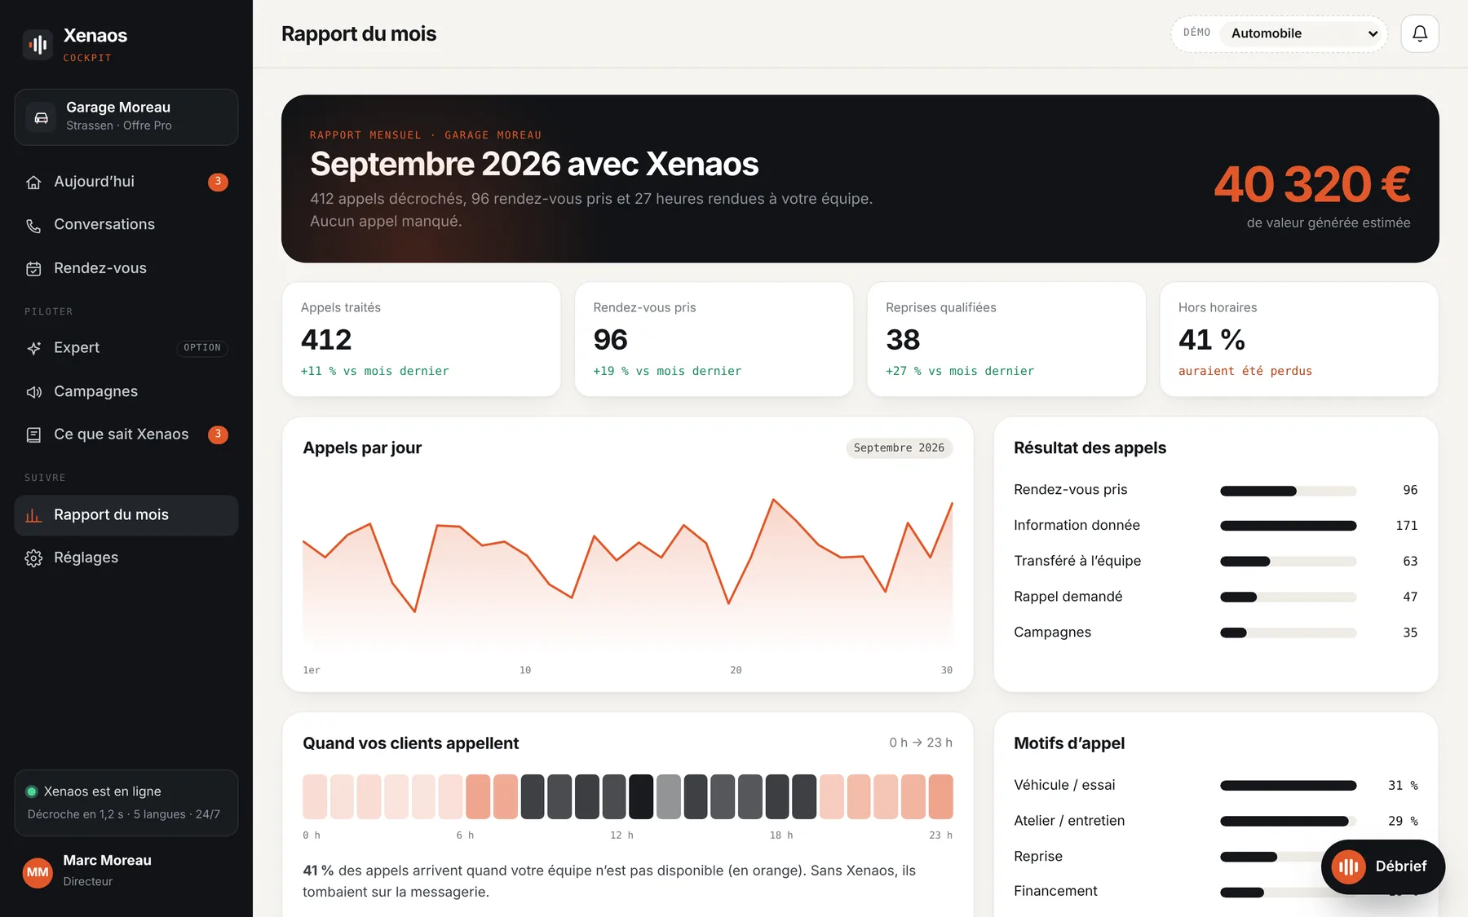Click the Reprises qualifiées card
The height and width of the screenshot is (917, 1468).
coord(1006,339)
